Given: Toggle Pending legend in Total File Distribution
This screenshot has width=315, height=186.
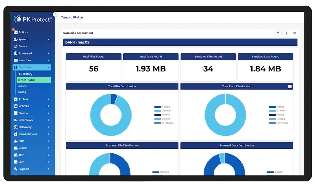Looking at the screenshot, I should point(162,119).
